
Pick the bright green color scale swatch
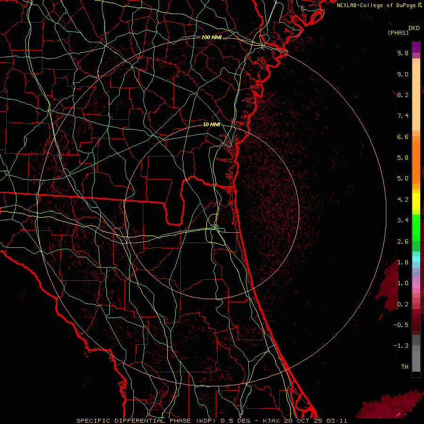416,227
